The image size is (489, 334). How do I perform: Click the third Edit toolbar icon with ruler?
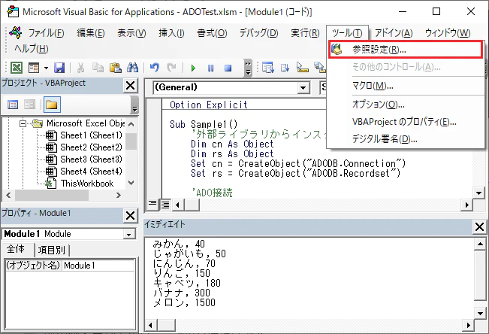pos(302,68)
